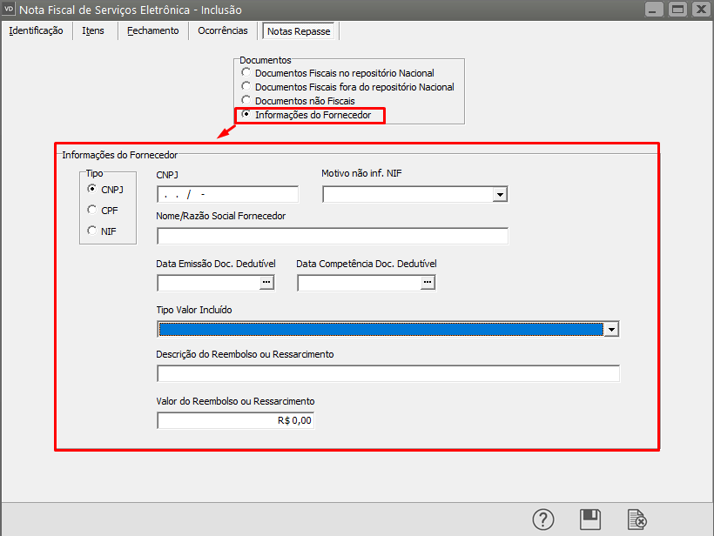Click the CNPJ number input field

point(227,195)
